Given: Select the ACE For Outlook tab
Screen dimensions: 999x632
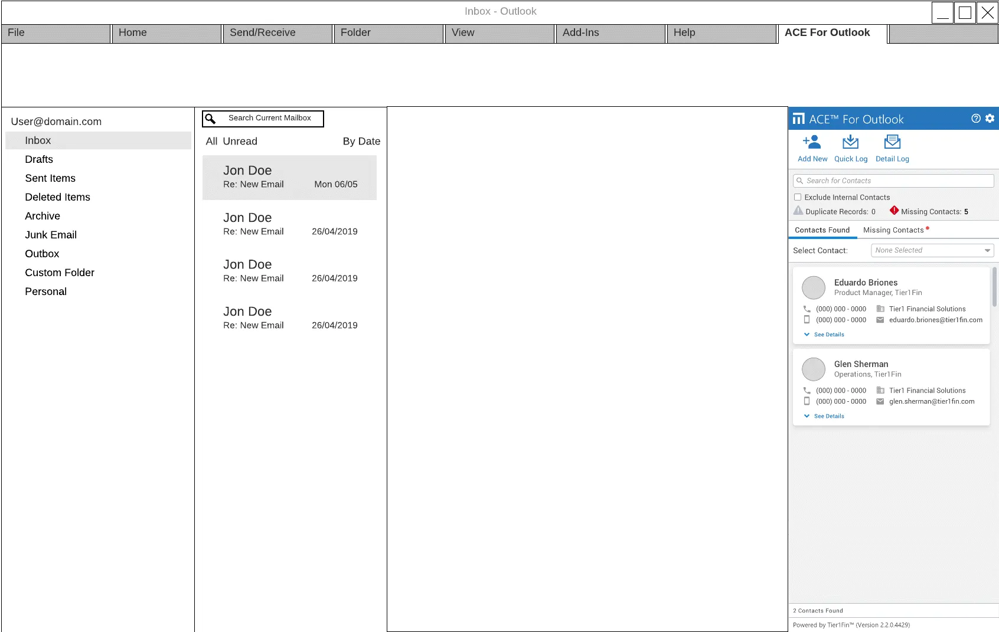Looking at the screenshot, I should 833,33.
